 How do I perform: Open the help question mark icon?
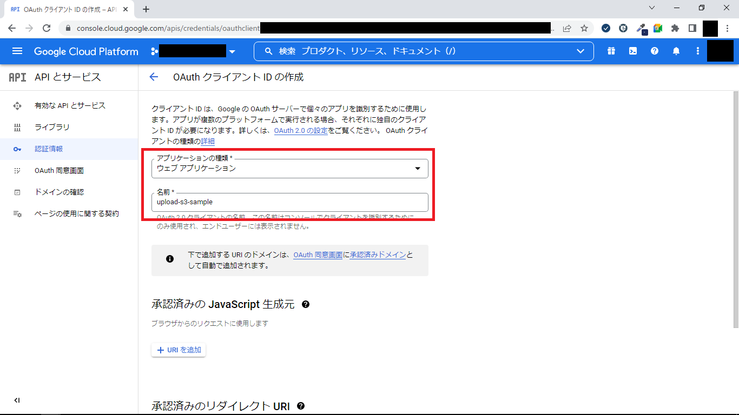655,51
